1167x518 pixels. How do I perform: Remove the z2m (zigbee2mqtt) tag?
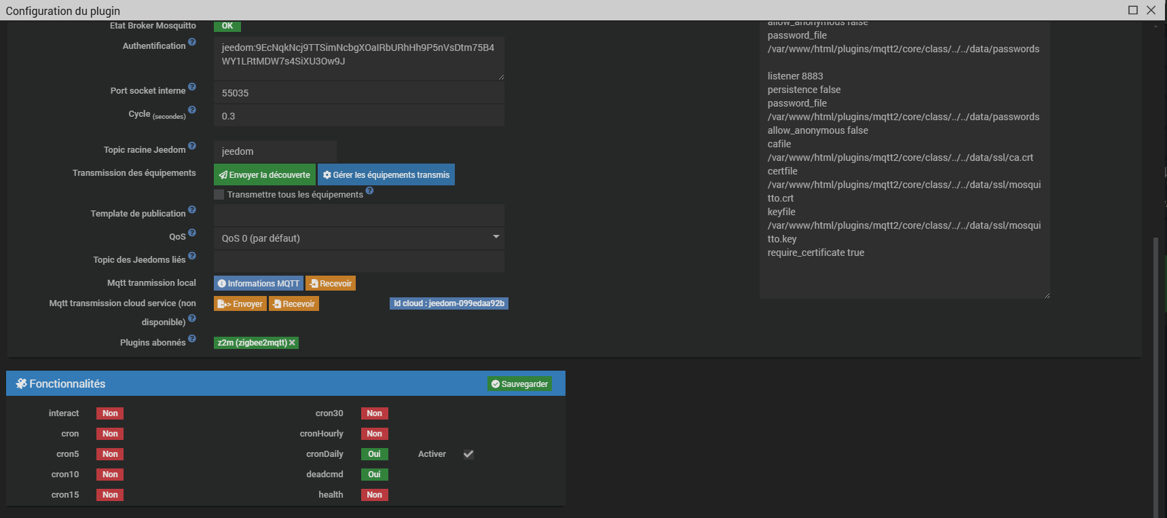292,343
